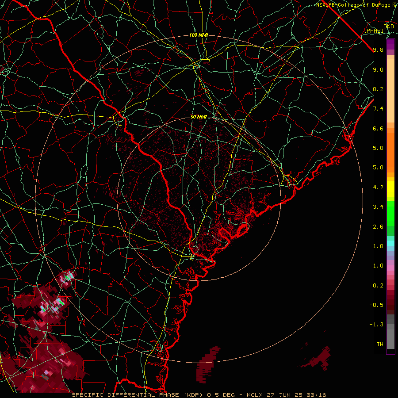Screen dimensions: 398x398
Task: Click the 00:18 timestamp
Action: [316, 395]
